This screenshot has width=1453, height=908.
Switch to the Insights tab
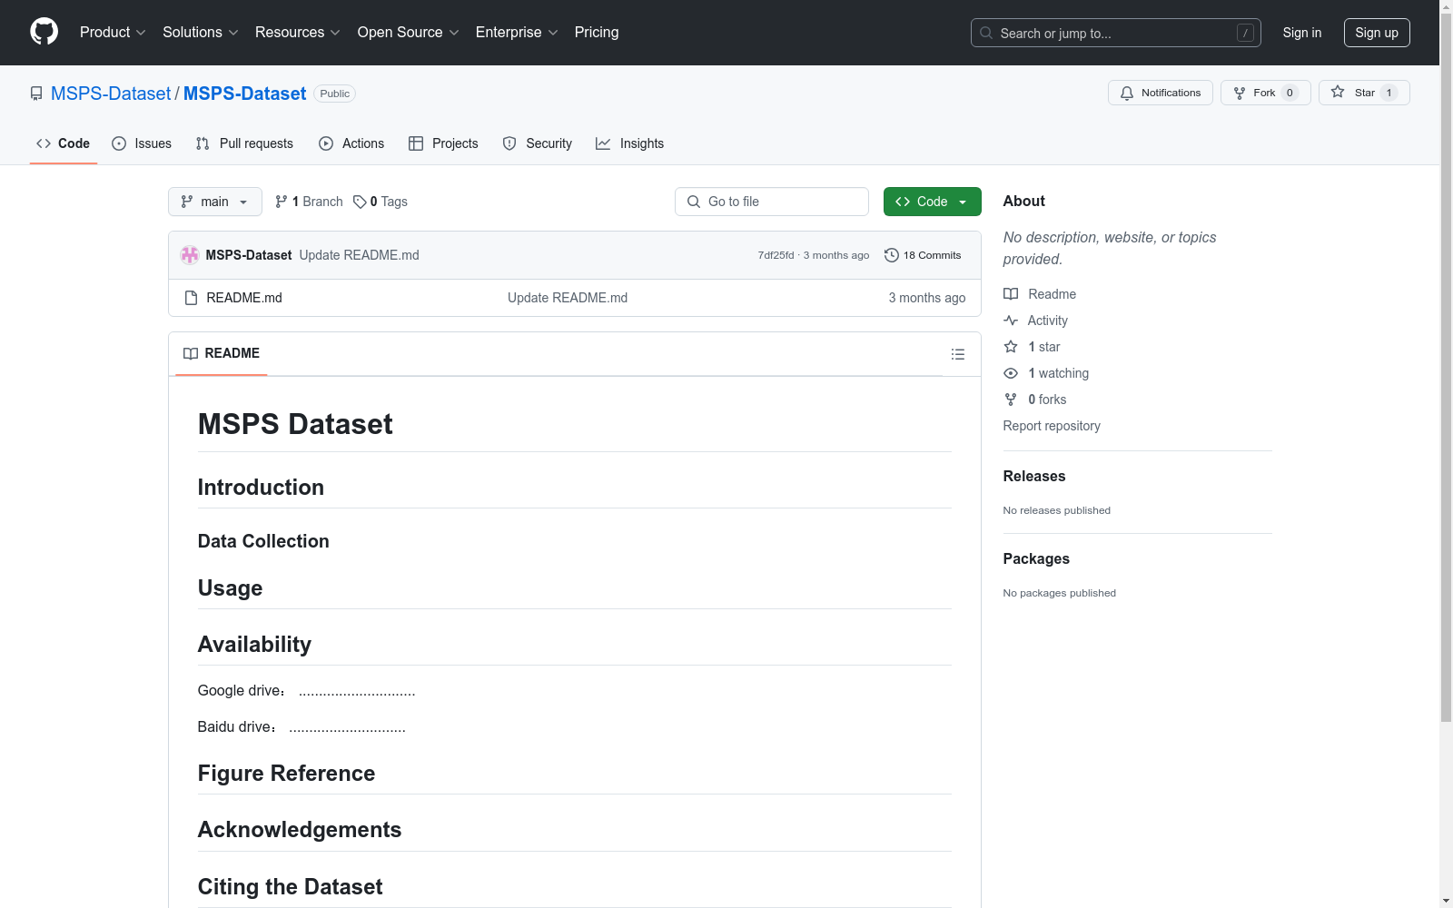pos(629,143)
